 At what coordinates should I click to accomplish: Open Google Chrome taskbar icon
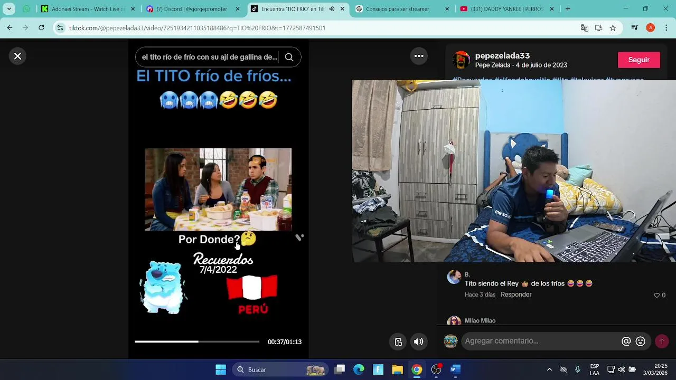click(417, 369)
